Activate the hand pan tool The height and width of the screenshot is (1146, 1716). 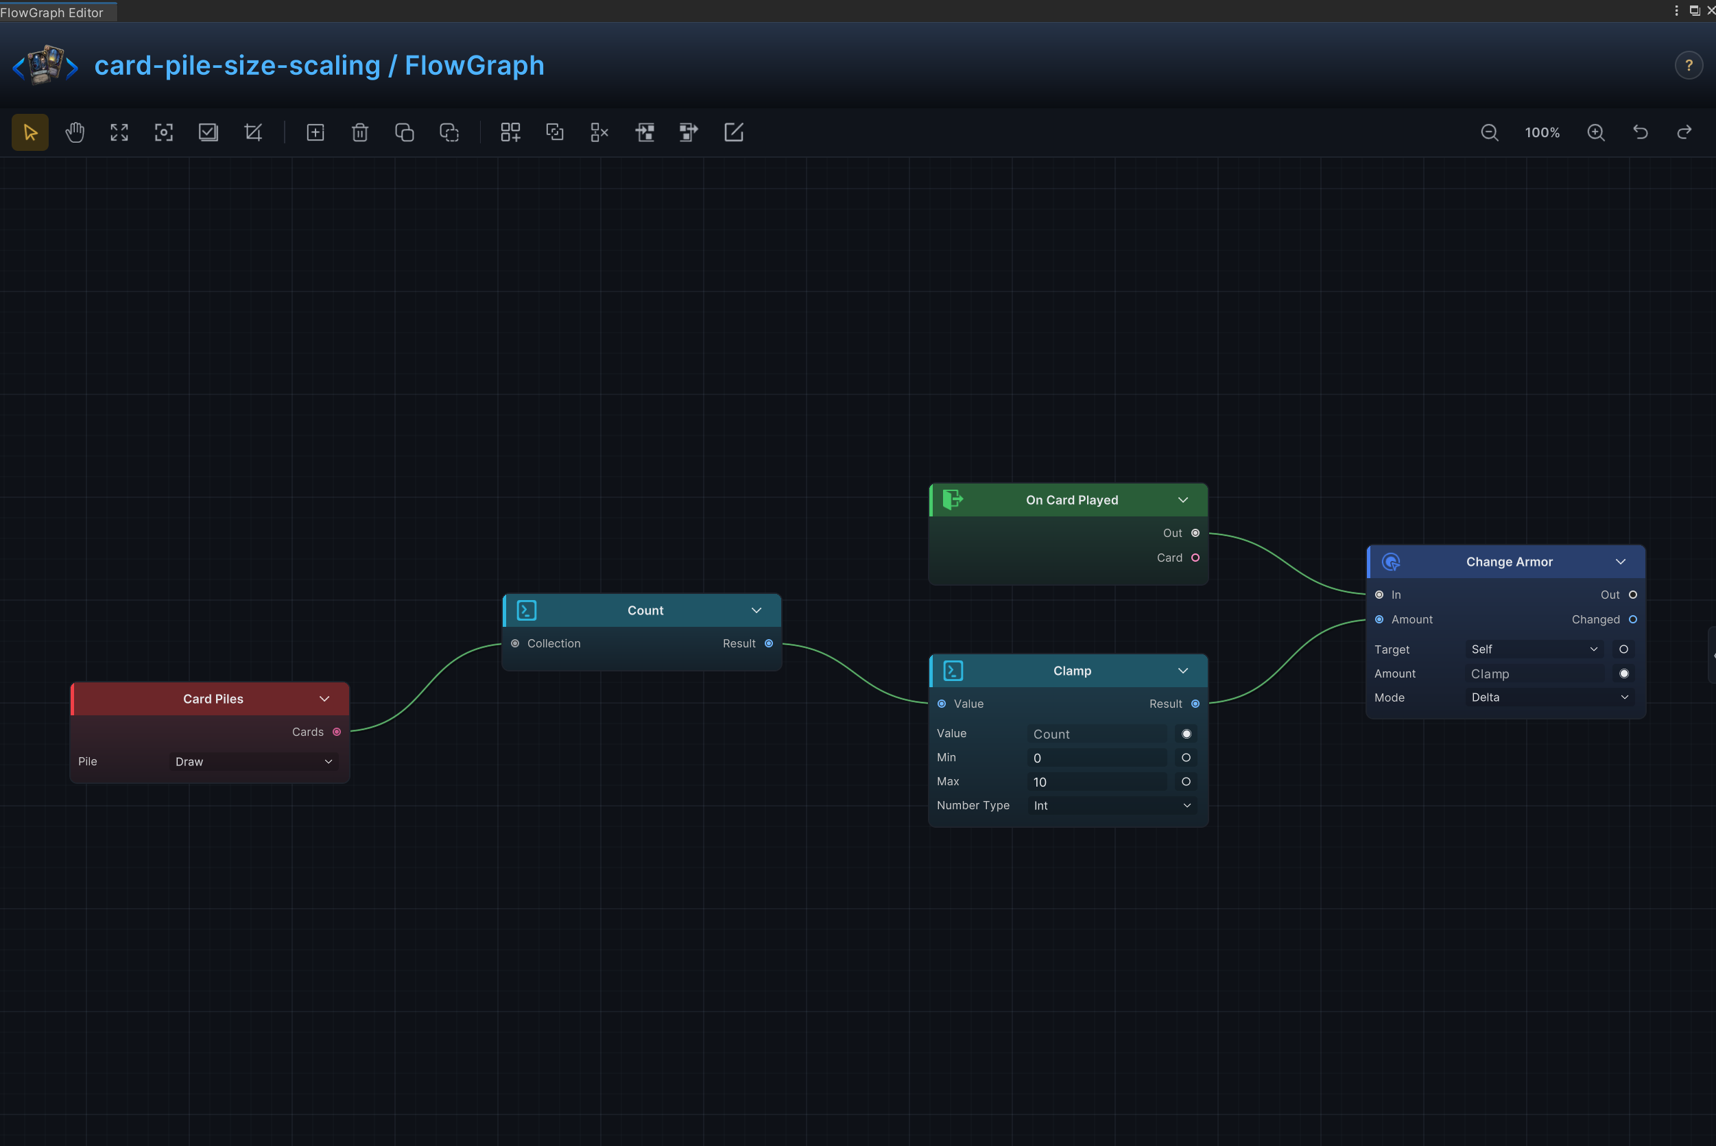75,132
